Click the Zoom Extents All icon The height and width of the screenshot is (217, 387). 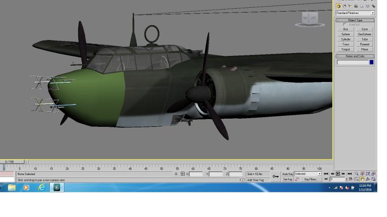click(373, 174)
